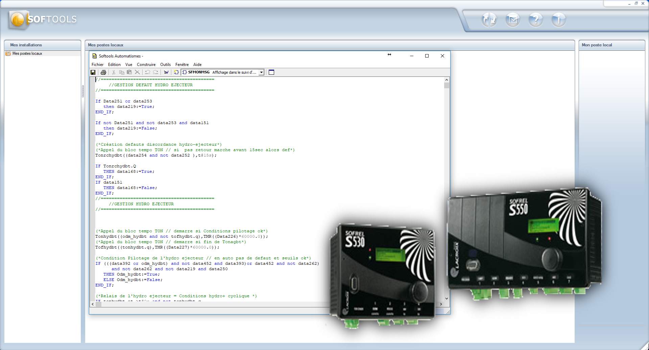The image size is (649, 350).
Task: Click the editor scroll up arrow
Action: coord(447,80)
